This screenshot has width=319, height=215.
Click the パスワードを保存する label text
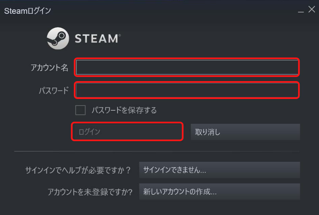click(x=124, y=110)
